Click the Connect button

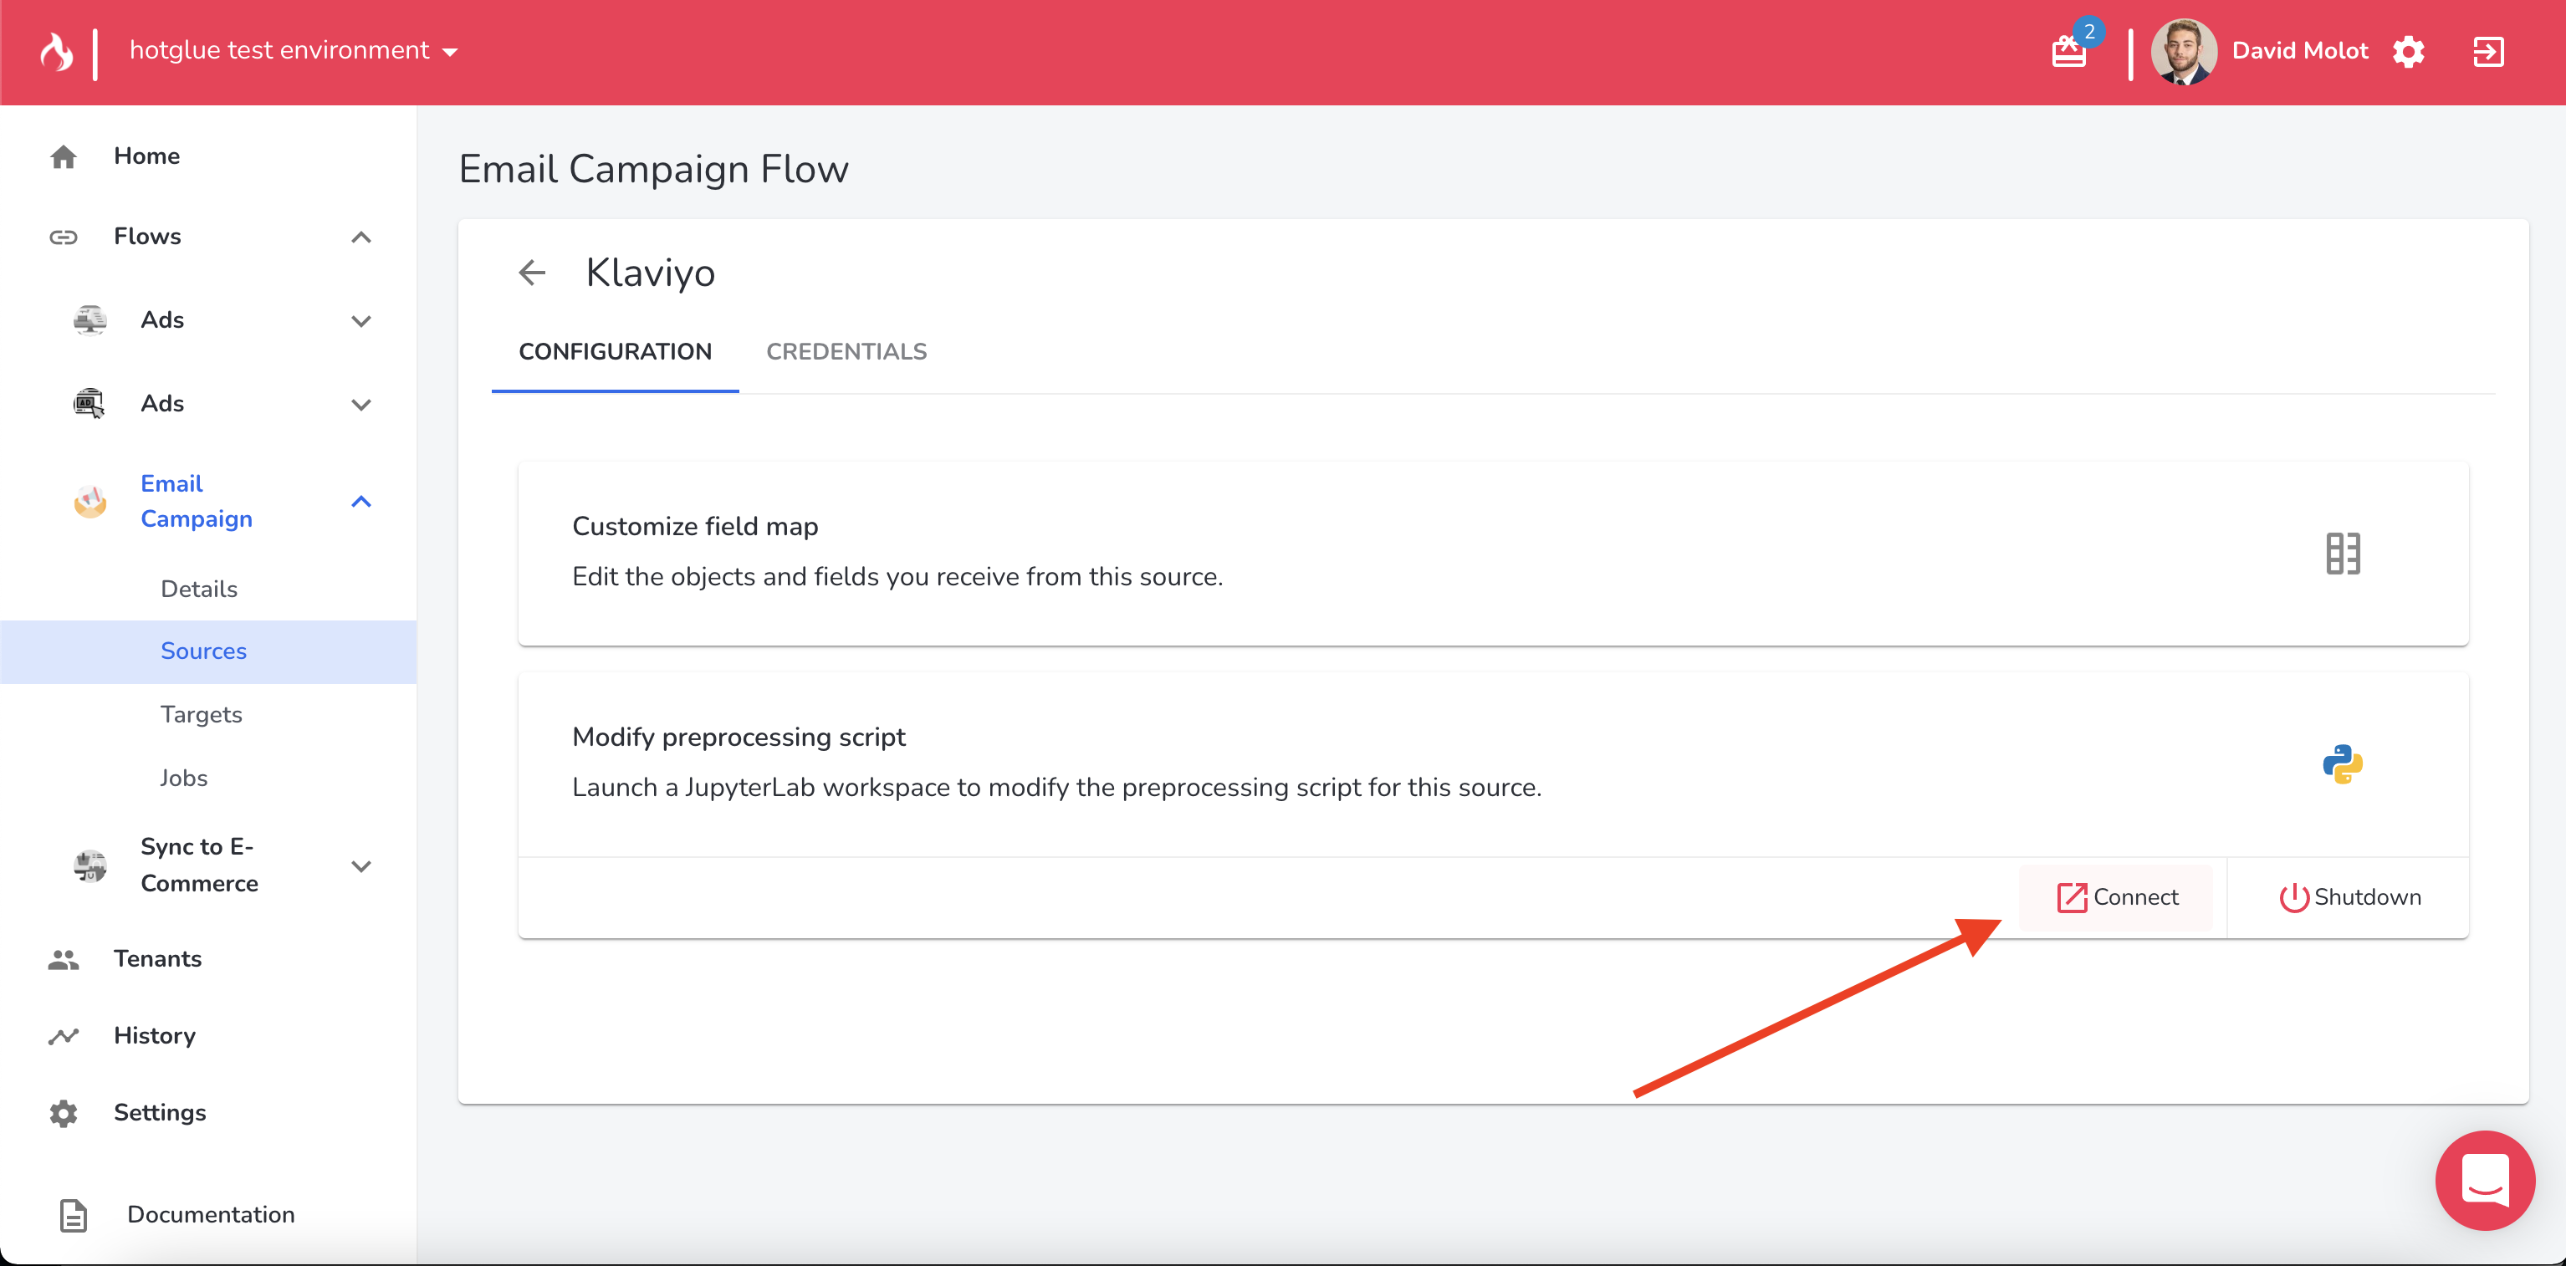click(x=2117, y=897)
